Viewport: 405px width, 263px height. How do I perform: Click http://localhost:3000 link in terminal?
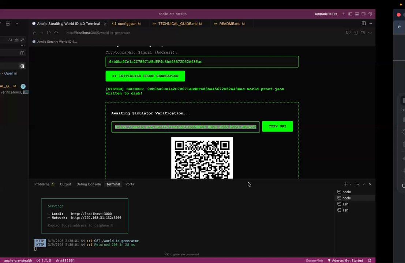91,214
